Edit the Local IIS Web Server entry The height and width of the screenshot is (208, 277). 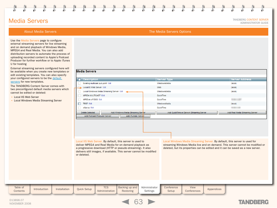point(105,87)
